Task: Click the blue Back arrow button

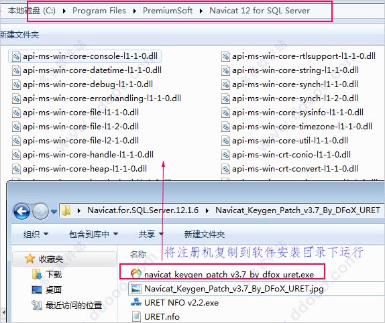Action: pyautogui.click(x=21, y=211)
